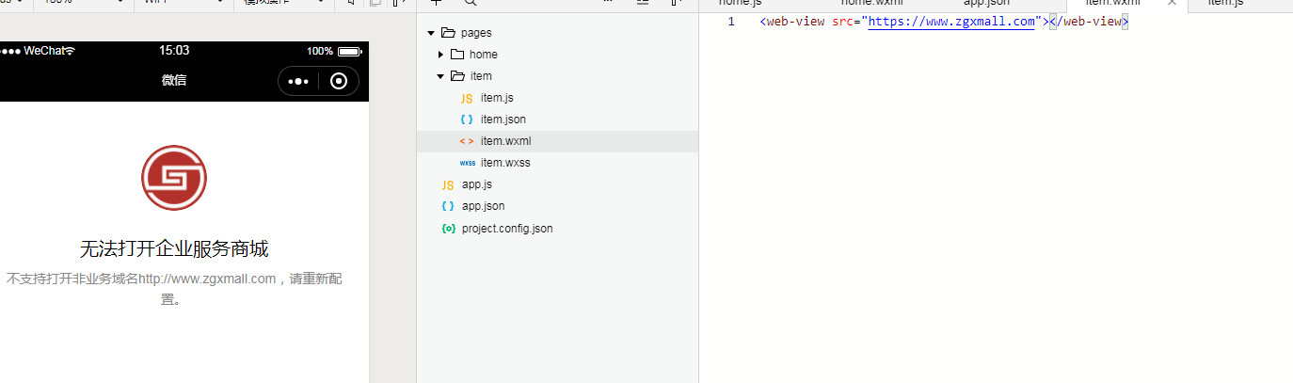
Task: Click the angle-bracket icon of item.wxml
Action: (467, 141)
